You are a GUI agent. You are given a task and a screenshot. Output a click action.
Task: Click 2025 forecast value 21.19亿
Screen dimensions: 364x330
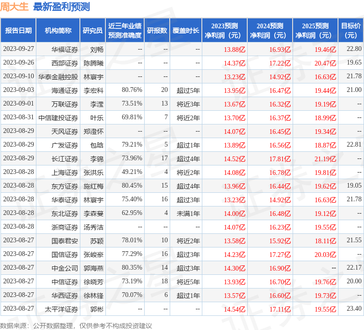click(x=325, y=159)
